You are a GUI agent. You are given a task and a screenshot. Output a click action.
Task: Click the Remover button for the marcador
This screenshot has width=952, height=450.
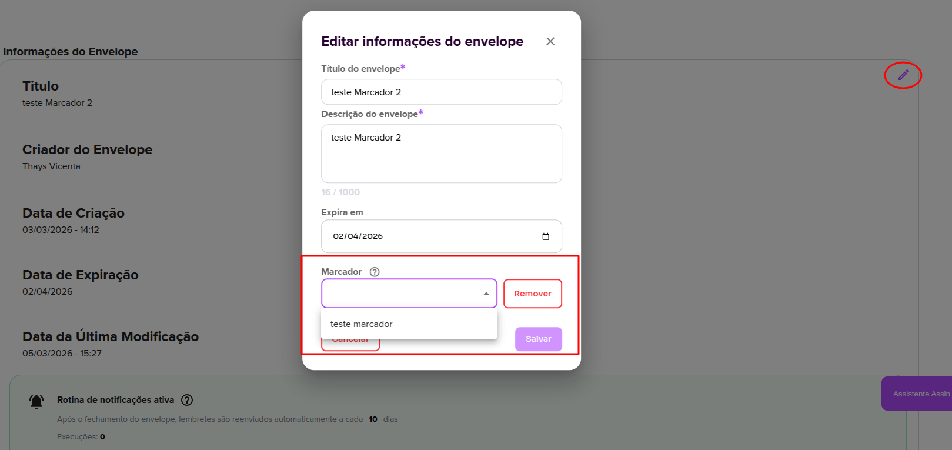point(532,293)
